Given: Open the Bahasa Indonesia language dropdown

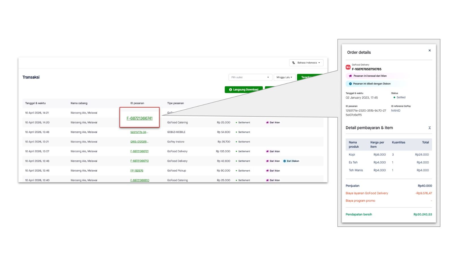Looking at the screenshot, I should tap(306, 63).
